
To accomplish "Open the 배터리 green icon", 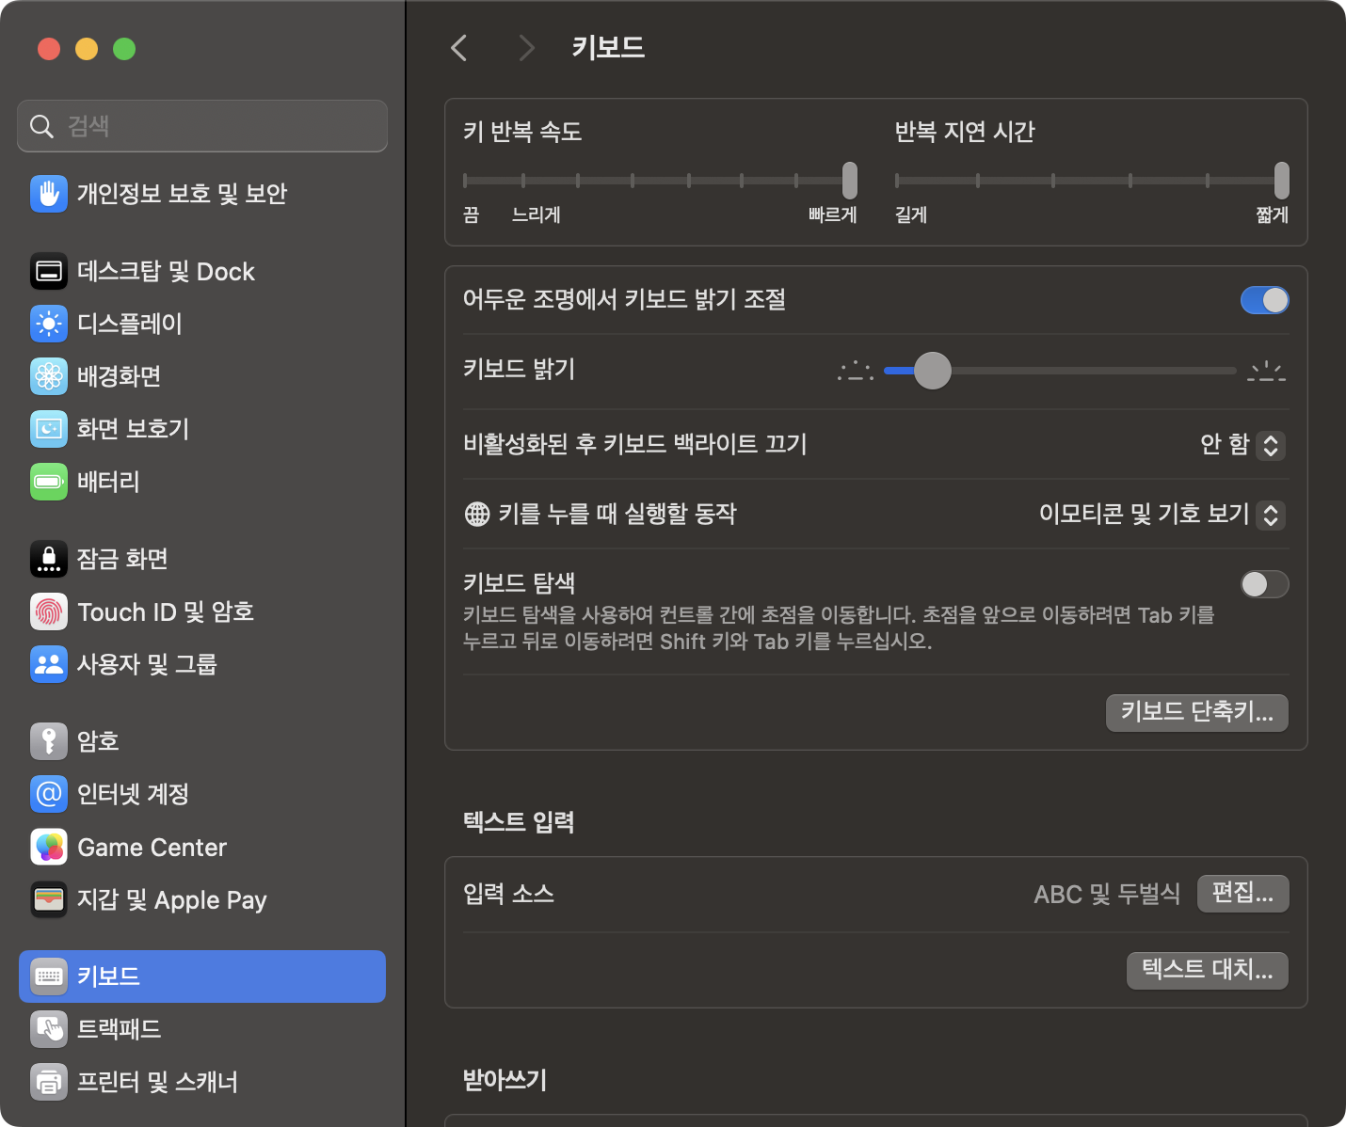I will point(49,482).
